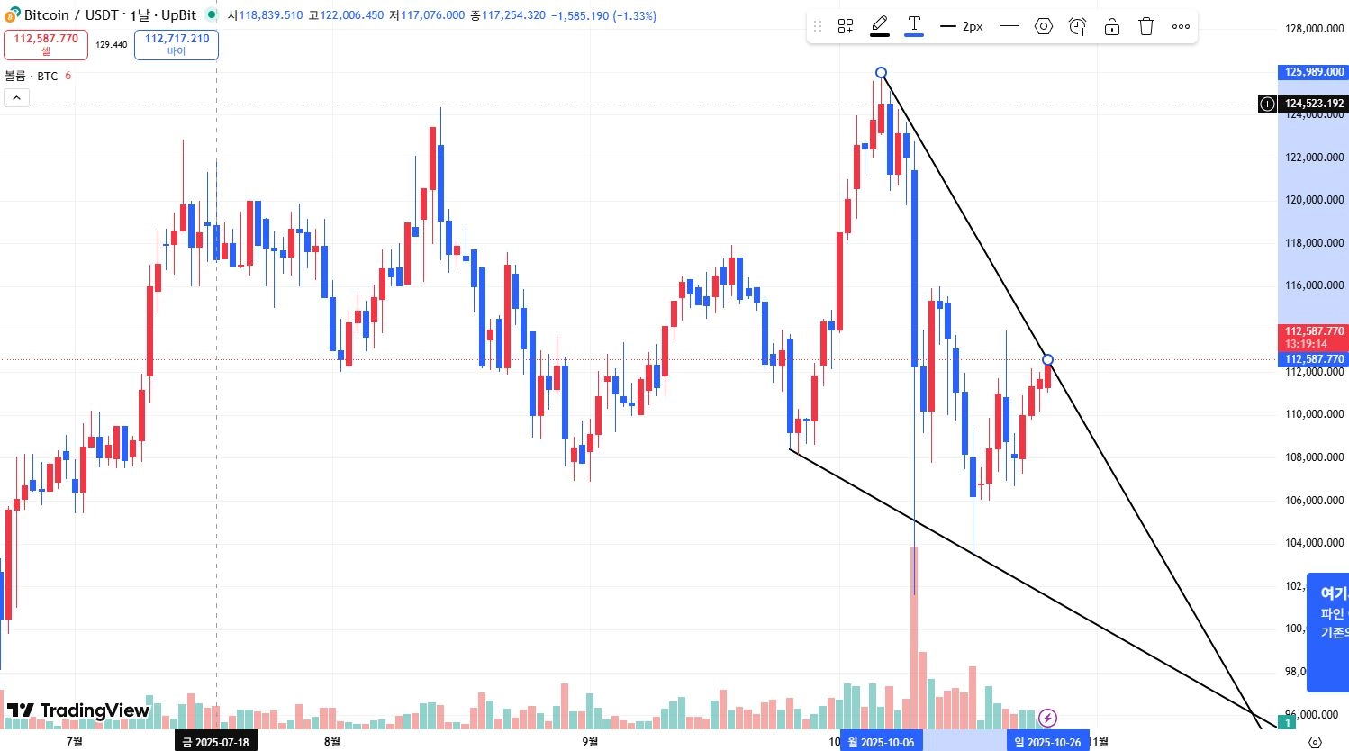1349x751 pixels.
Task: Click the red sell button 112,587.770
Action: 46,44
